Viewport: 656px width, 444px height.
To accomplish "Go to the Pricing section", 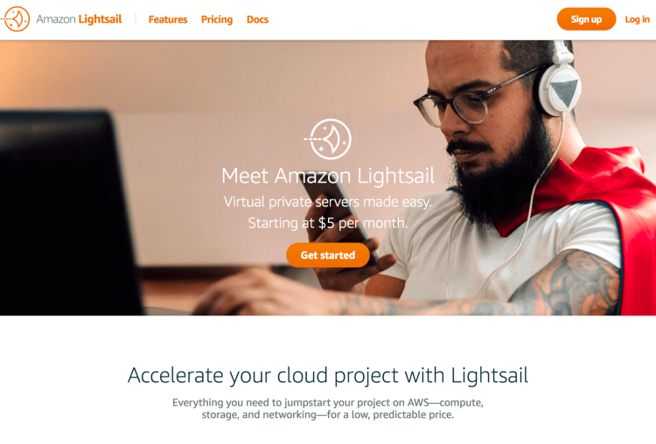I will pos(217,19).
